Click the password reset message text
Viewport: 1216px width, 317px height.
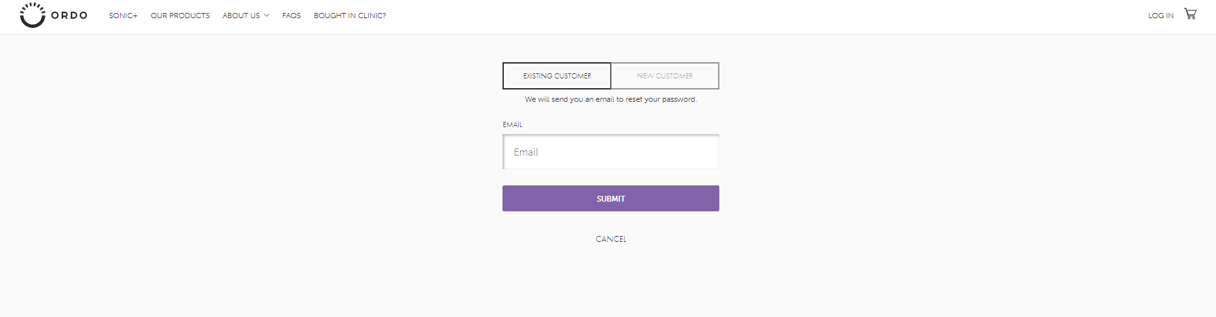pos(611,99)
